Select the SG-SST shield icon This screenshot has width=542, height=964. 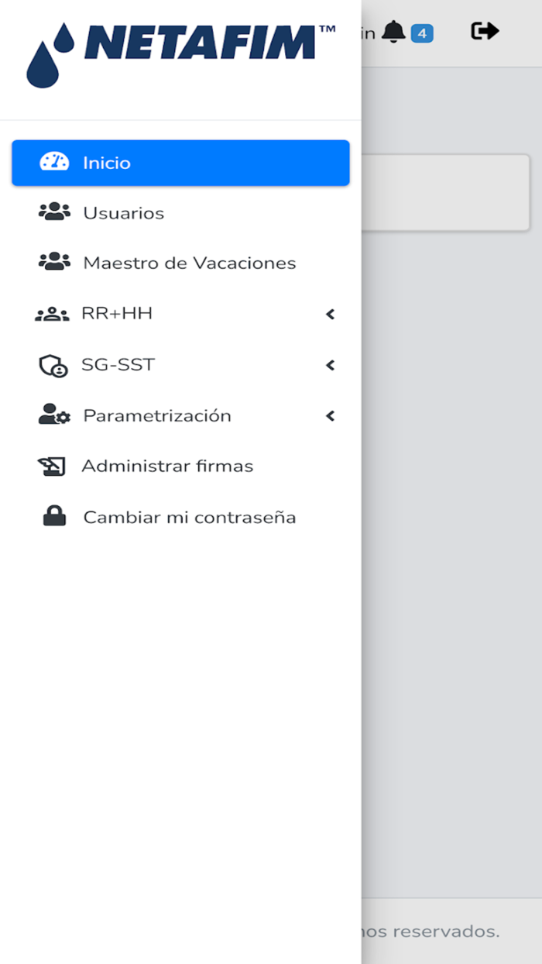tap(53, 364)
